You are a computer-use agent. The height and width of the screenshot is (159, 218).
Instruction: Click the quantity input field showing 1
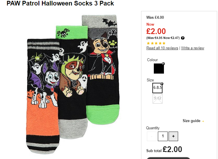tap(163, 136)
